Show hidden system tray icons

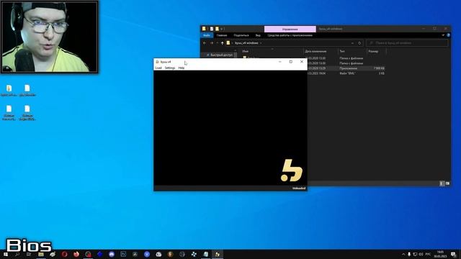click(403, 254)
